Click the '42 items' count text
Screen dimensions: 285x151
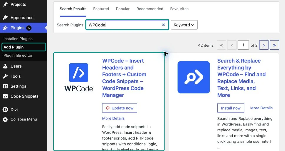point(206,45)
